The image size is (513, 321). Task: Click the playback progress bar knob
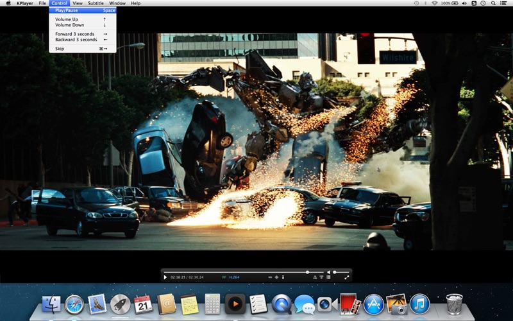[307, 272]
